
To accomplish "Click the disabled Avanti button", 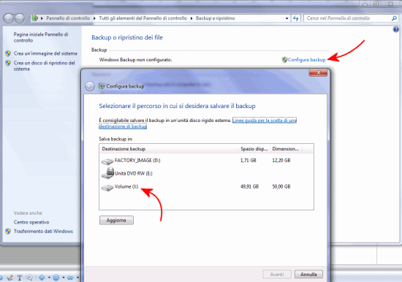I will 277,274.
